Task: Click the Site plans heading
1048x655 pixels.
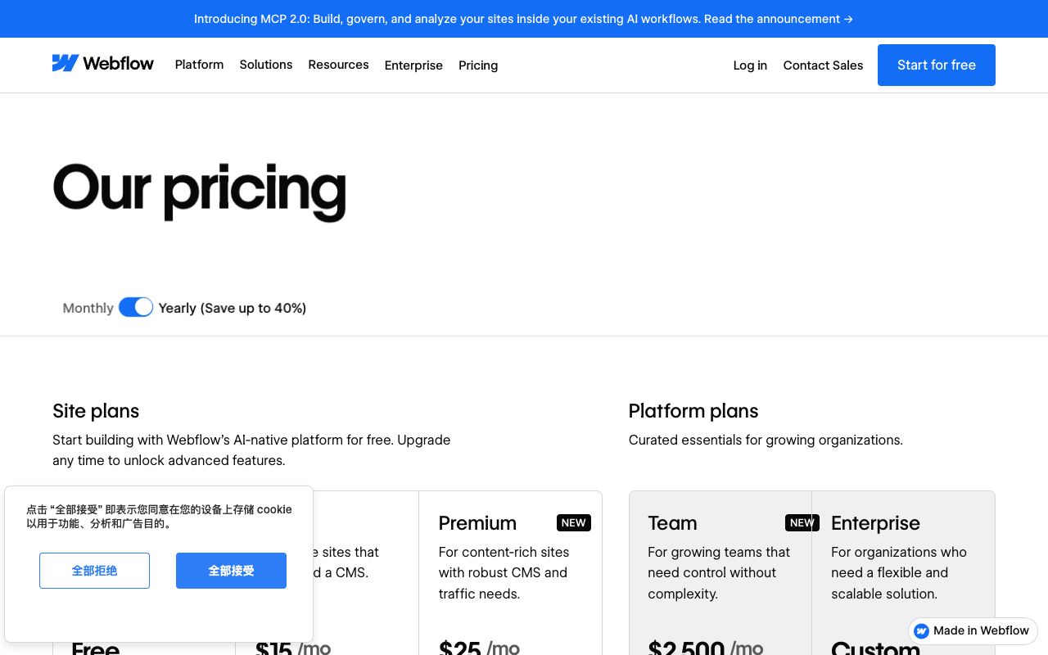Action: click(96, 411)
